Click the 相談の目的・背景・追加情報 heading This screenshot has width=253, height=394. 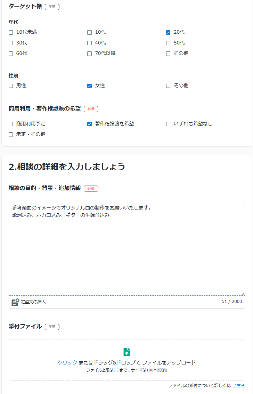coord(45,188)
